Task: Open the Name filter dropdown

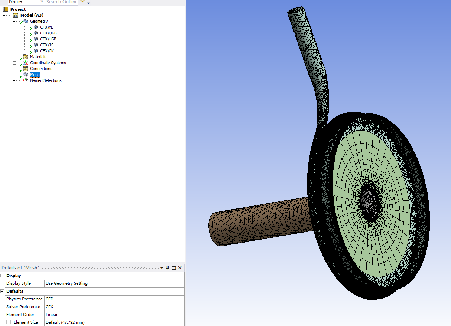Action: point(42,2)
